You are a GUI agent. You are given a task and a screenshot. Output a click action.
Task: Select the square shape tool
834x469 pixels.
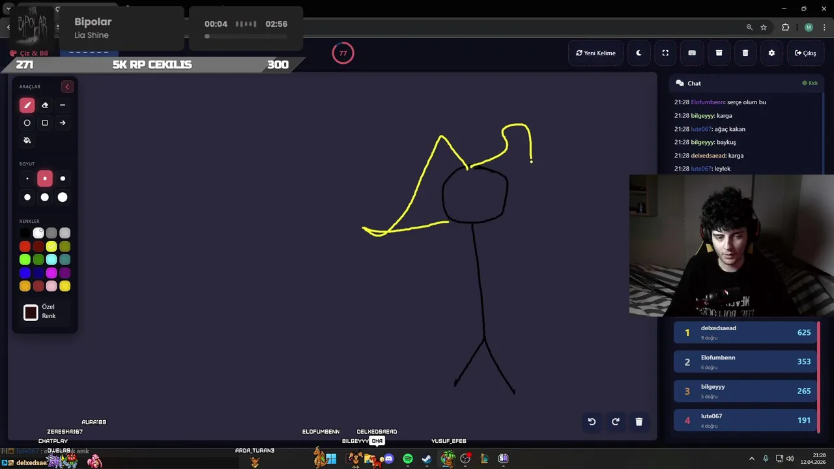click(x=45, y=122)
